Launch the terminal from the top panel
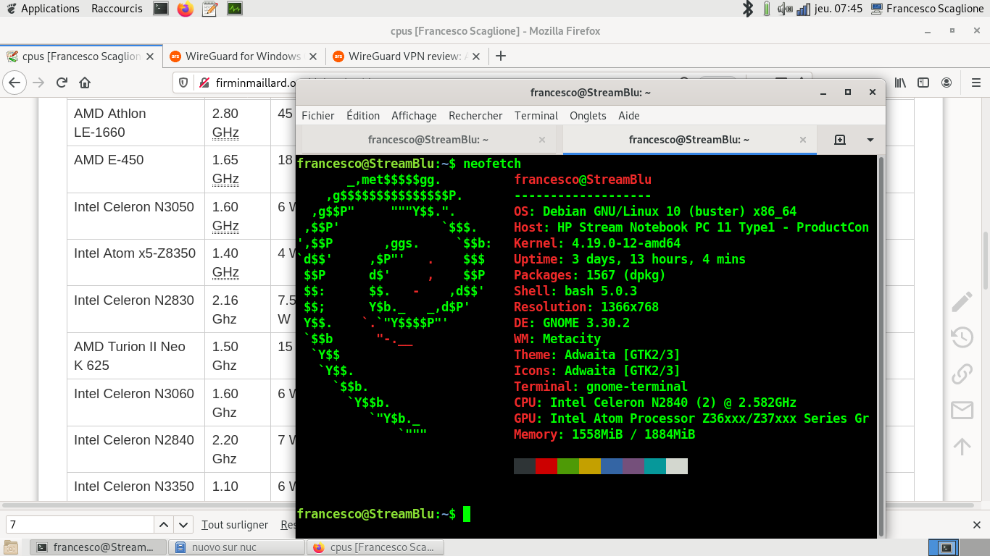 [161, 9]
